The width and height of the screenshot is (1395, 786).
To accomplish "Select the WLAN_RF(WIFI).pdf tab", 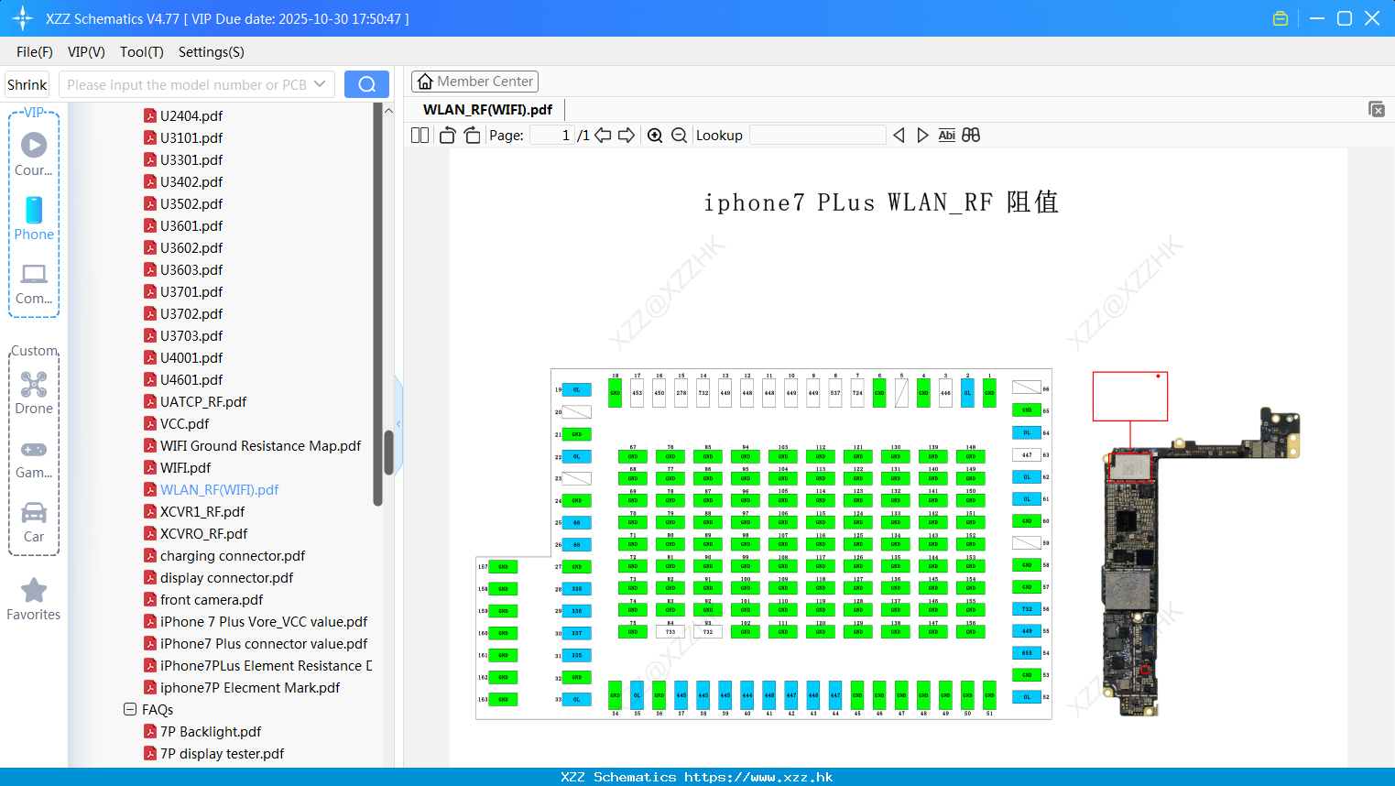I will pyautogui.click(x=487, y=109).
